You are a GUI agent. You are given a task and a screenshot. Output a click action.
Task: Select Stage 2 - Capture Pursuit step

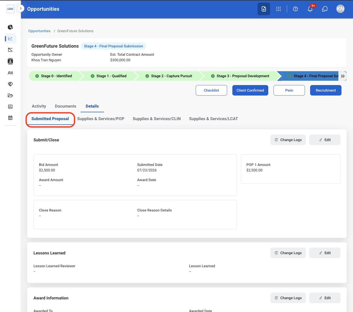point(169,76)
